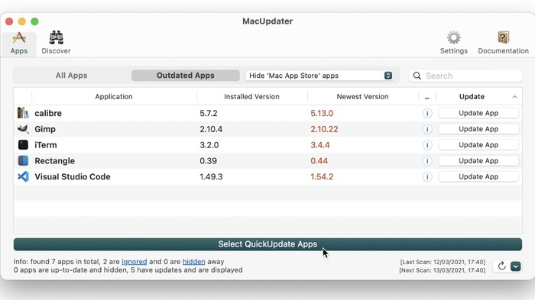
Task: Click Select QuickUpdate Apps button
Action: [x=267, y=244]
